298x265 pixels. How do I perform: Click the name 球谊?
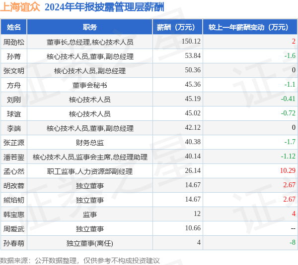point(14,114)
